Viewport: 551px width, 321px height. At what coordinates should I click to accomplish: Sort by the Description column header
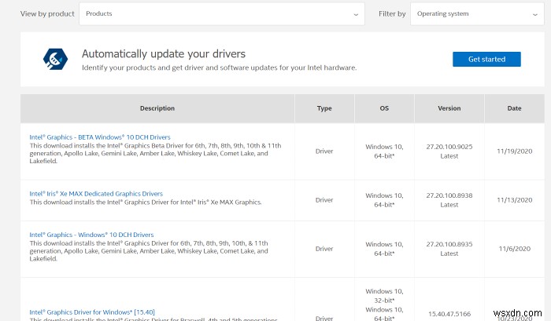[x=157, y=108]
